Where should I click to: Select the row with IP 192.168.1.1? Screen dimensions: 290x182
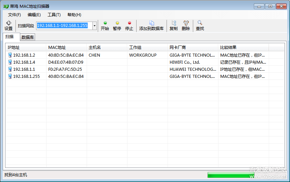[145, 69]
